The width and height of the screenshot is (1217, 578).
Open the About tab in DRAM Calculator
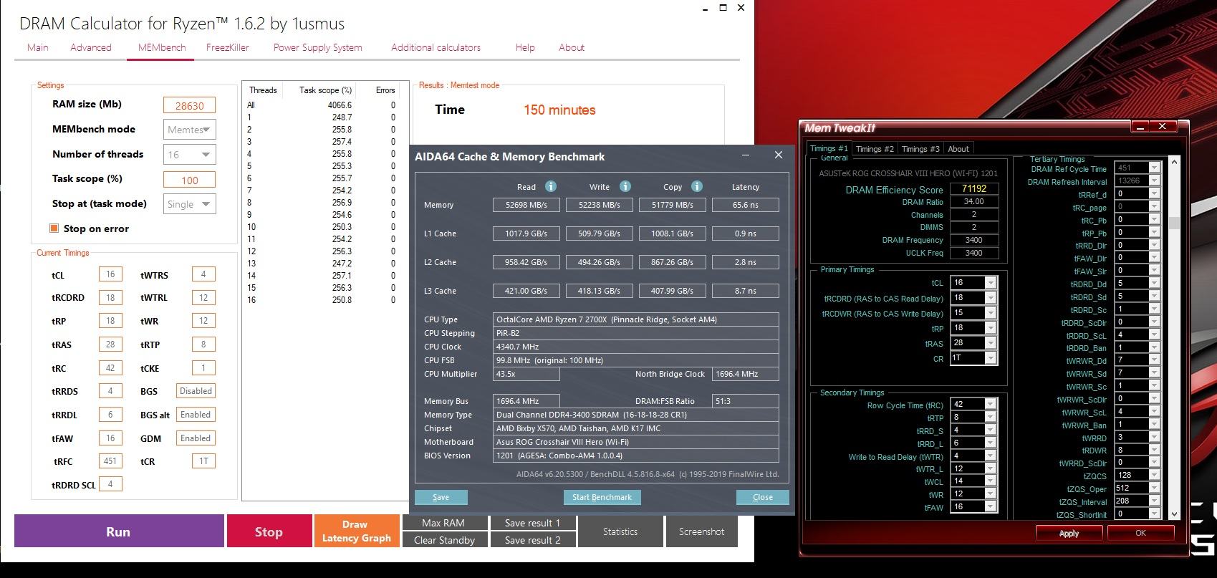572,47
